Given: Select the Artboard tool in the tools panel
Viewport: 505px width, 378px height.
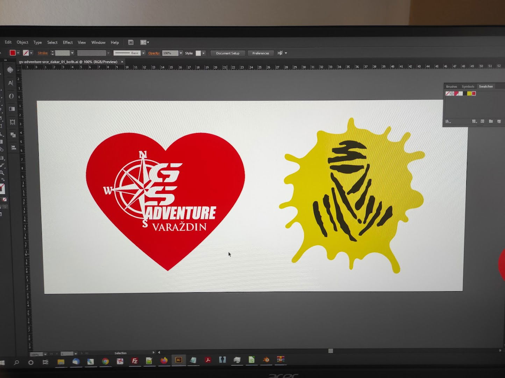Looking at the screenshot, I should pos(12,122).
